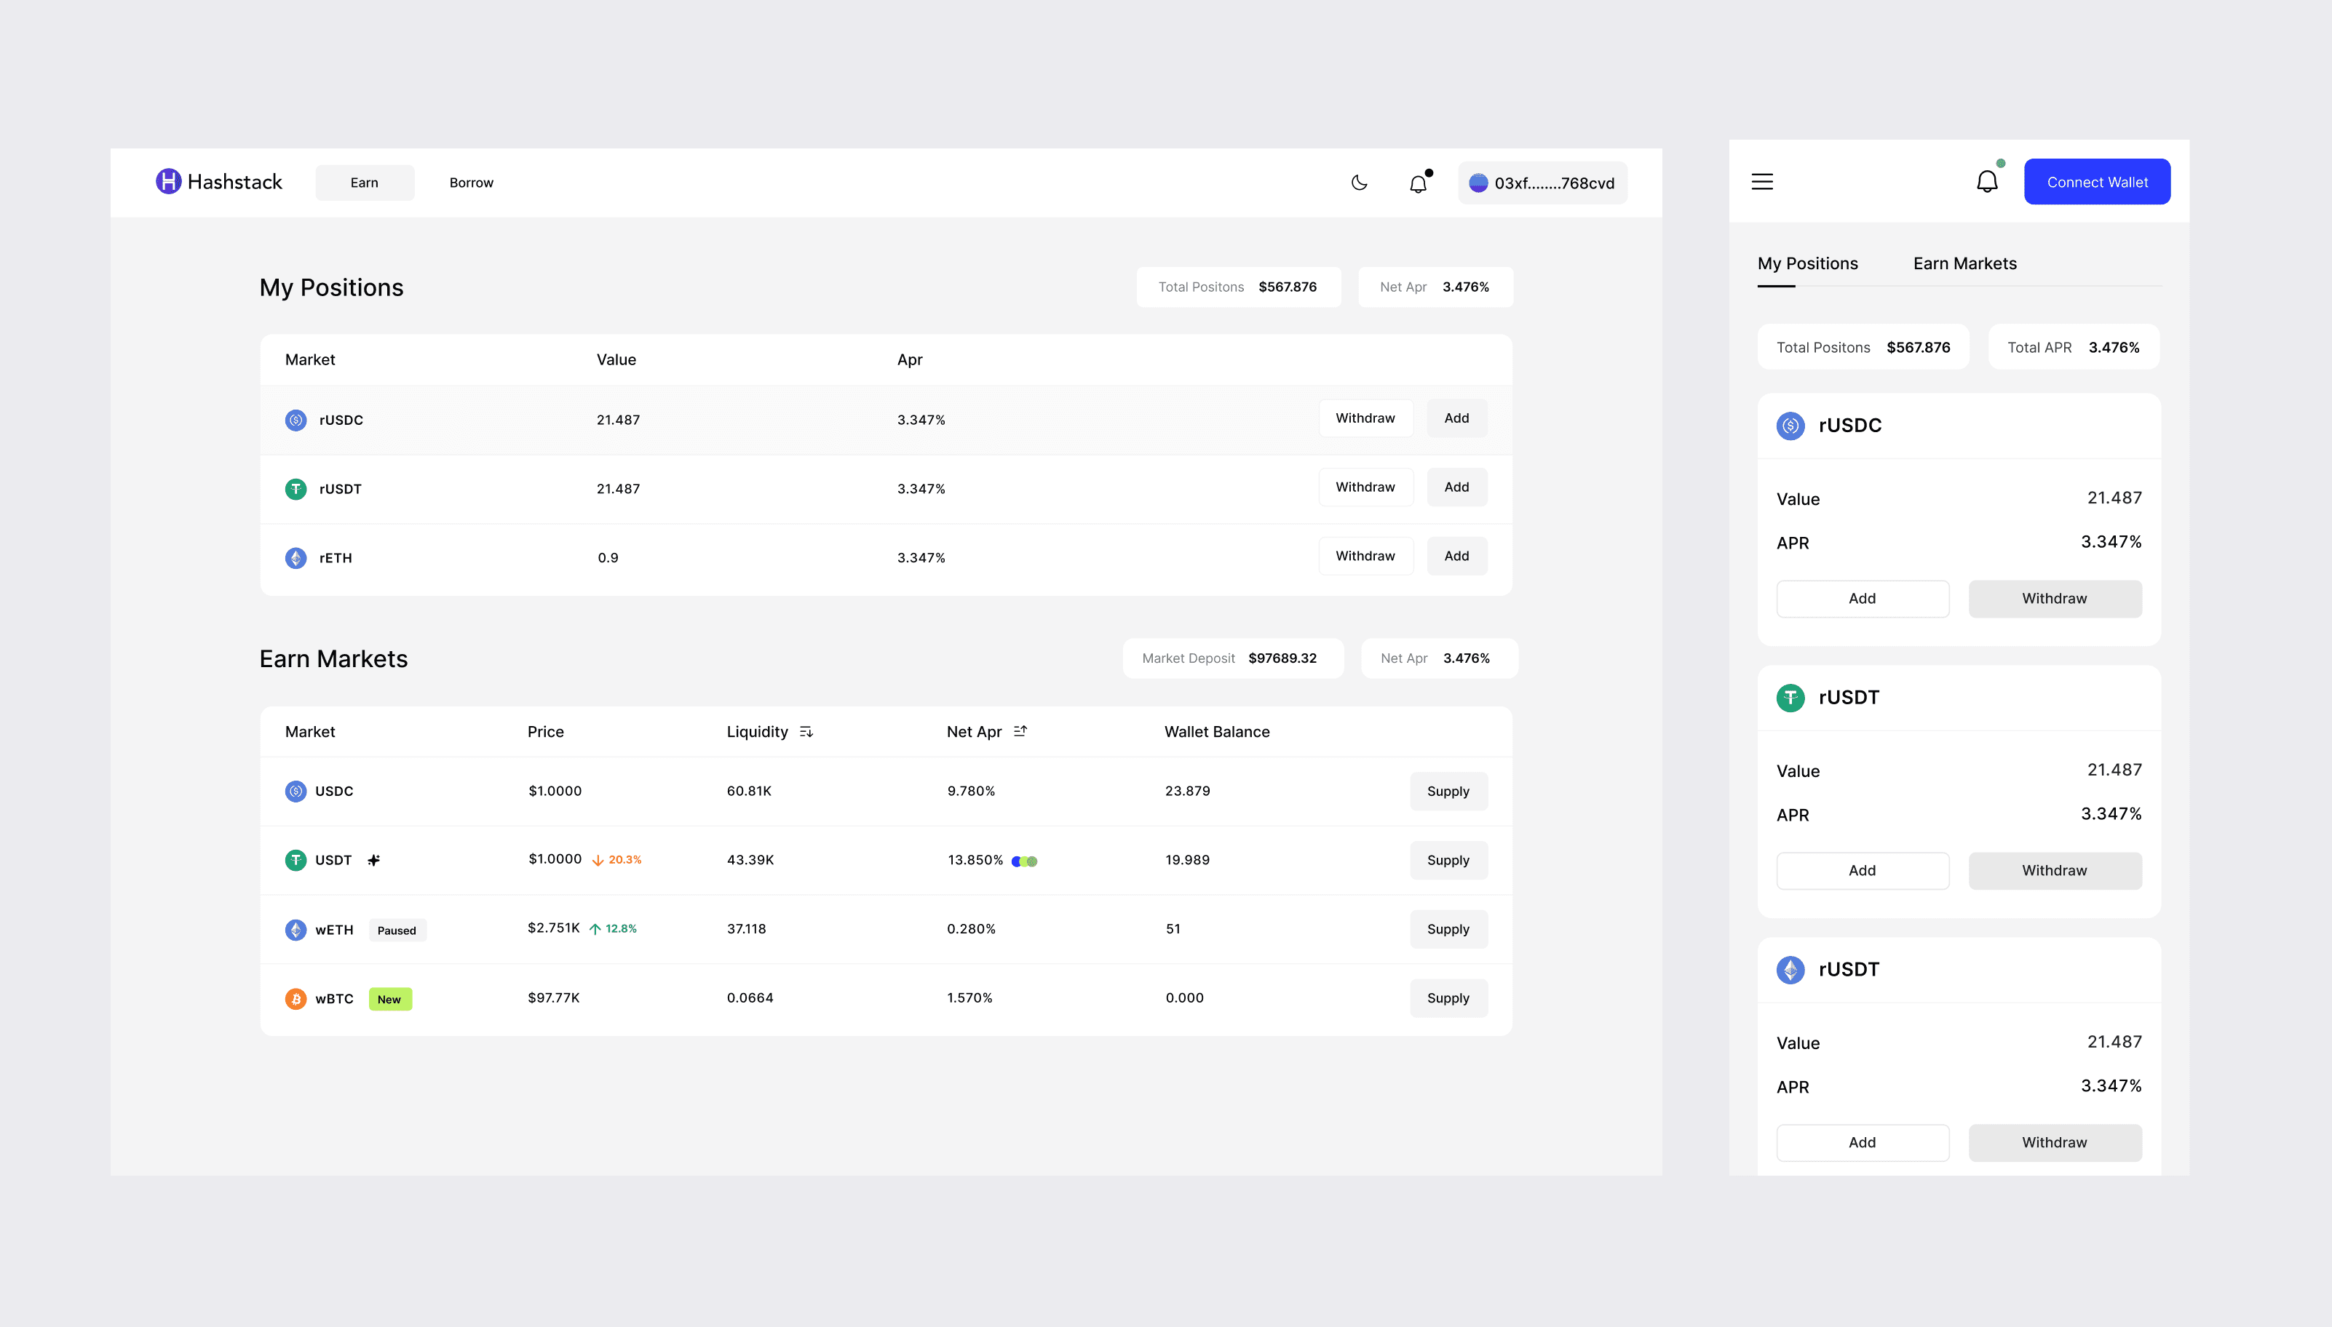Withdraw from the rUSDC position row

pos(1365,418)
